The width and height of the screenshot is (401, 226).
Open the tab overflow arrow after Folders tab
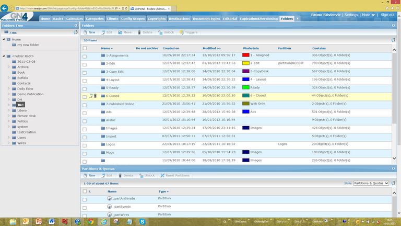tap(298, 18)
